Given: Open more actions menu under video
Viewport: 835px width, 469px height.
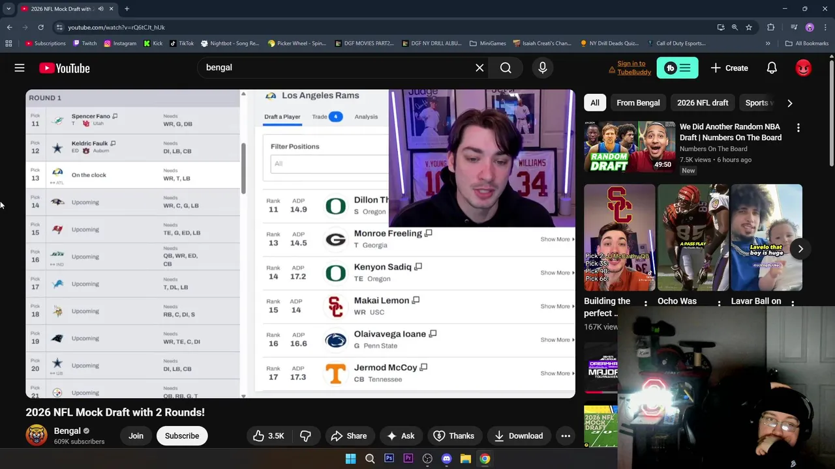Looking at the screenshot, I should [566, 436].
